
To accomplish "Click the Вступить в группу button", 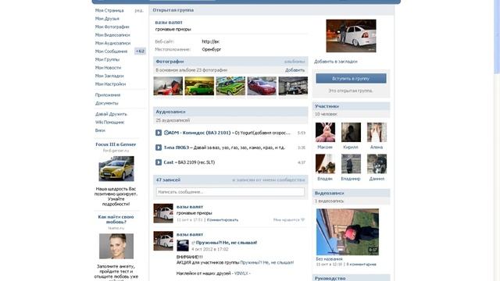I will pos(351,78).
